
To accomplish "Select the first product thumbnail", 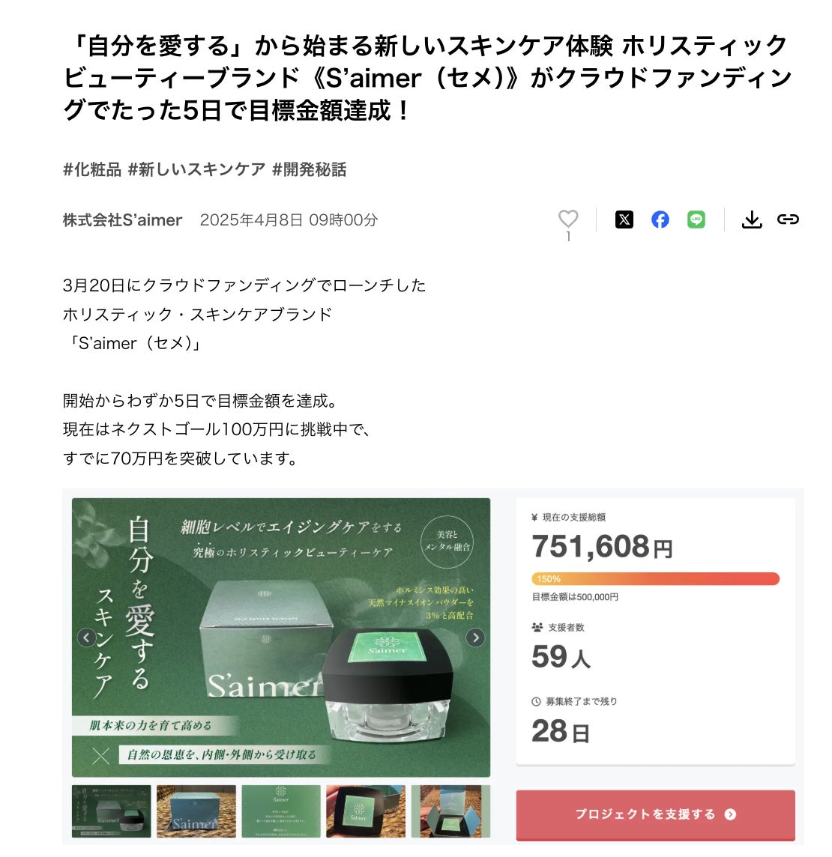I will click(x=111, y=811).
